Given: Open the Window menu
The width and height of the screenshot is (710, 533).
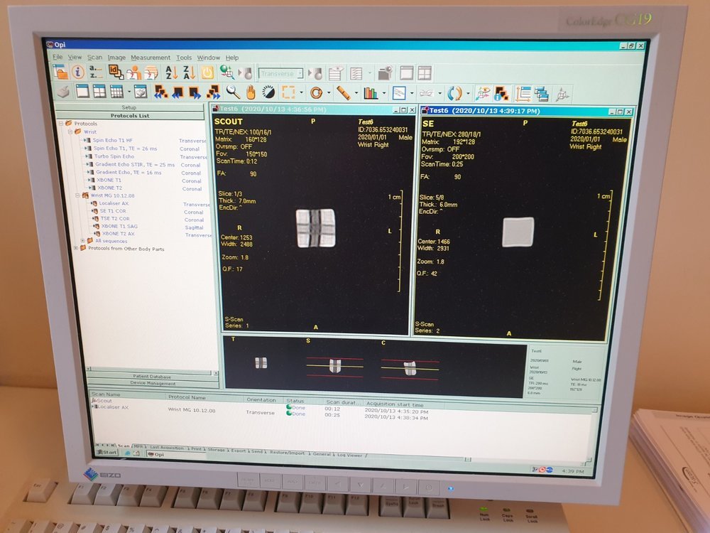Looking at the screenshot, I should [208, 58].
